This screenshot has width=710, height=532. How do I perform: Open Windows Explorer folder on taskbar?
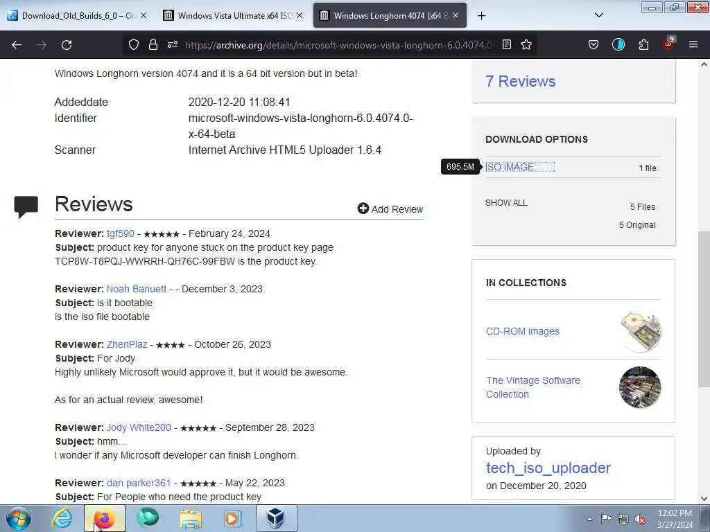(x=191, y=518)
